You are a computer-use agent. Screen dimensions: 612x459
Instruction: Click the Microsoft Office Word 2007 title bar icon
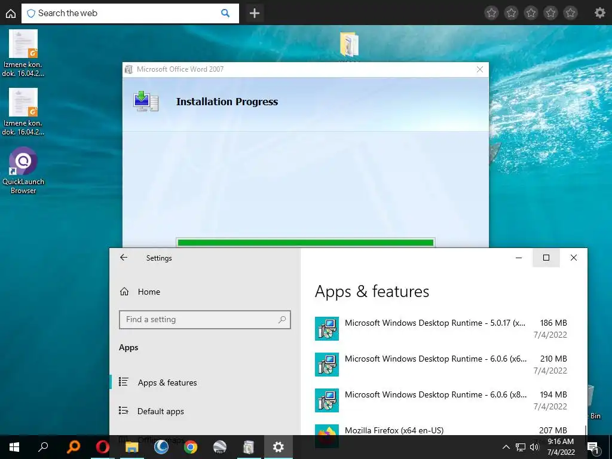pyautogui.click(x=128, y=69)
